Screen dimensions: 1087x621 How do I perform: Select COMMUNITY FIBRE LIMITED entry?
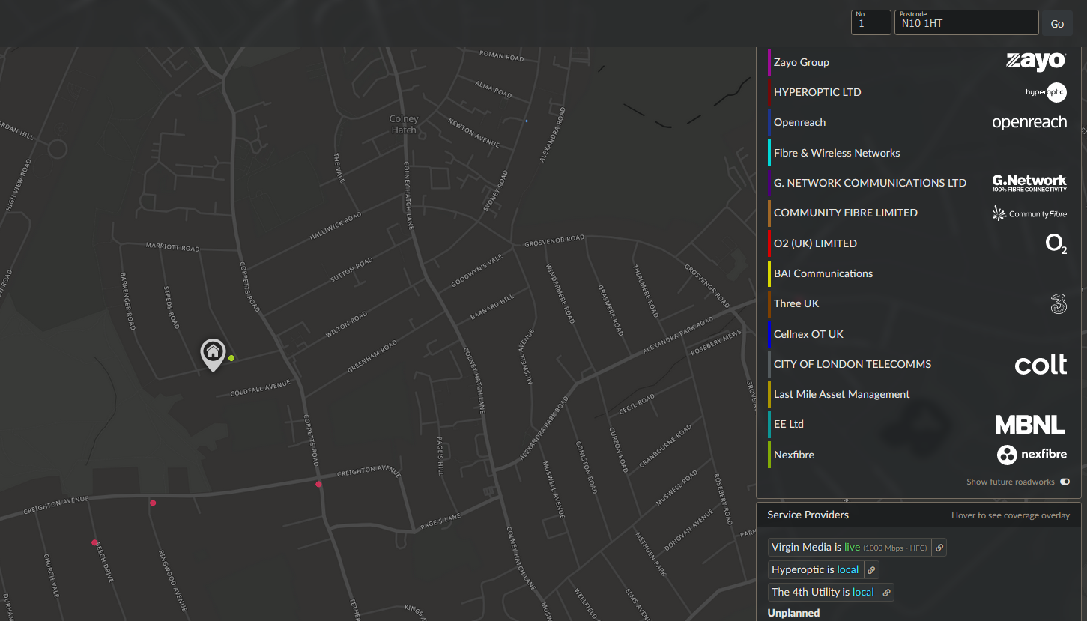point(846,213)
